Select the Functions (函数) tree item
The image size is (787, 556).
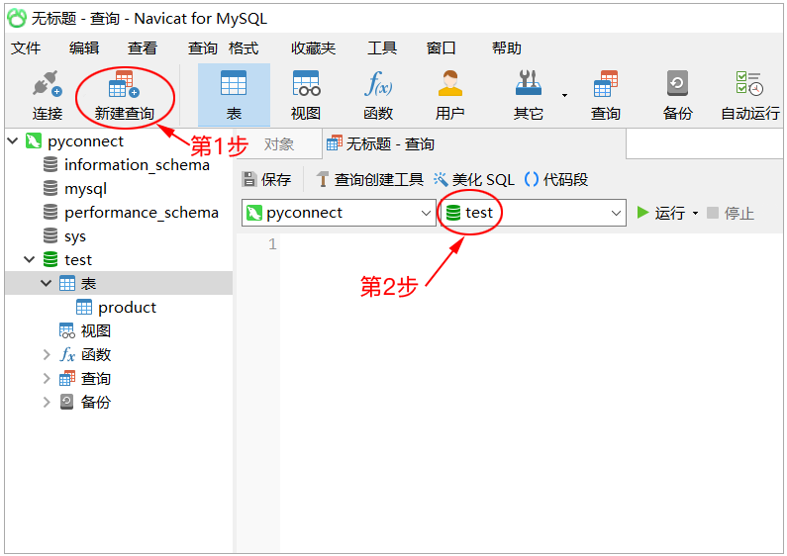pyautogui.click(x=95, y=355)
